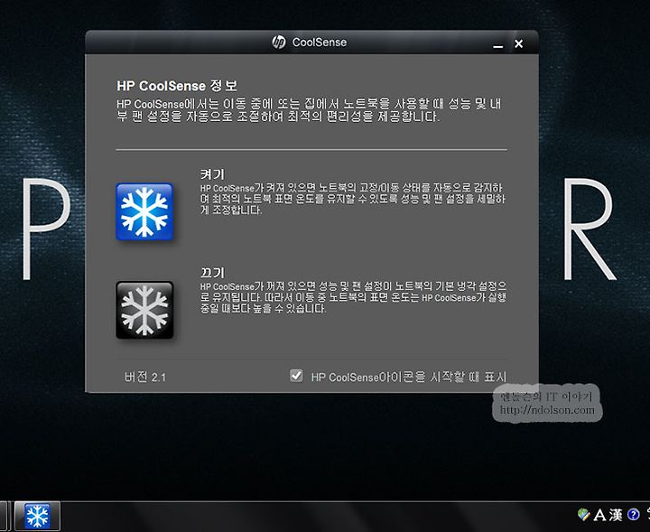Viewport: 650px width, 532px height.
Task: Click the IME pen tray icon
Action: click(x=583, y=515)
